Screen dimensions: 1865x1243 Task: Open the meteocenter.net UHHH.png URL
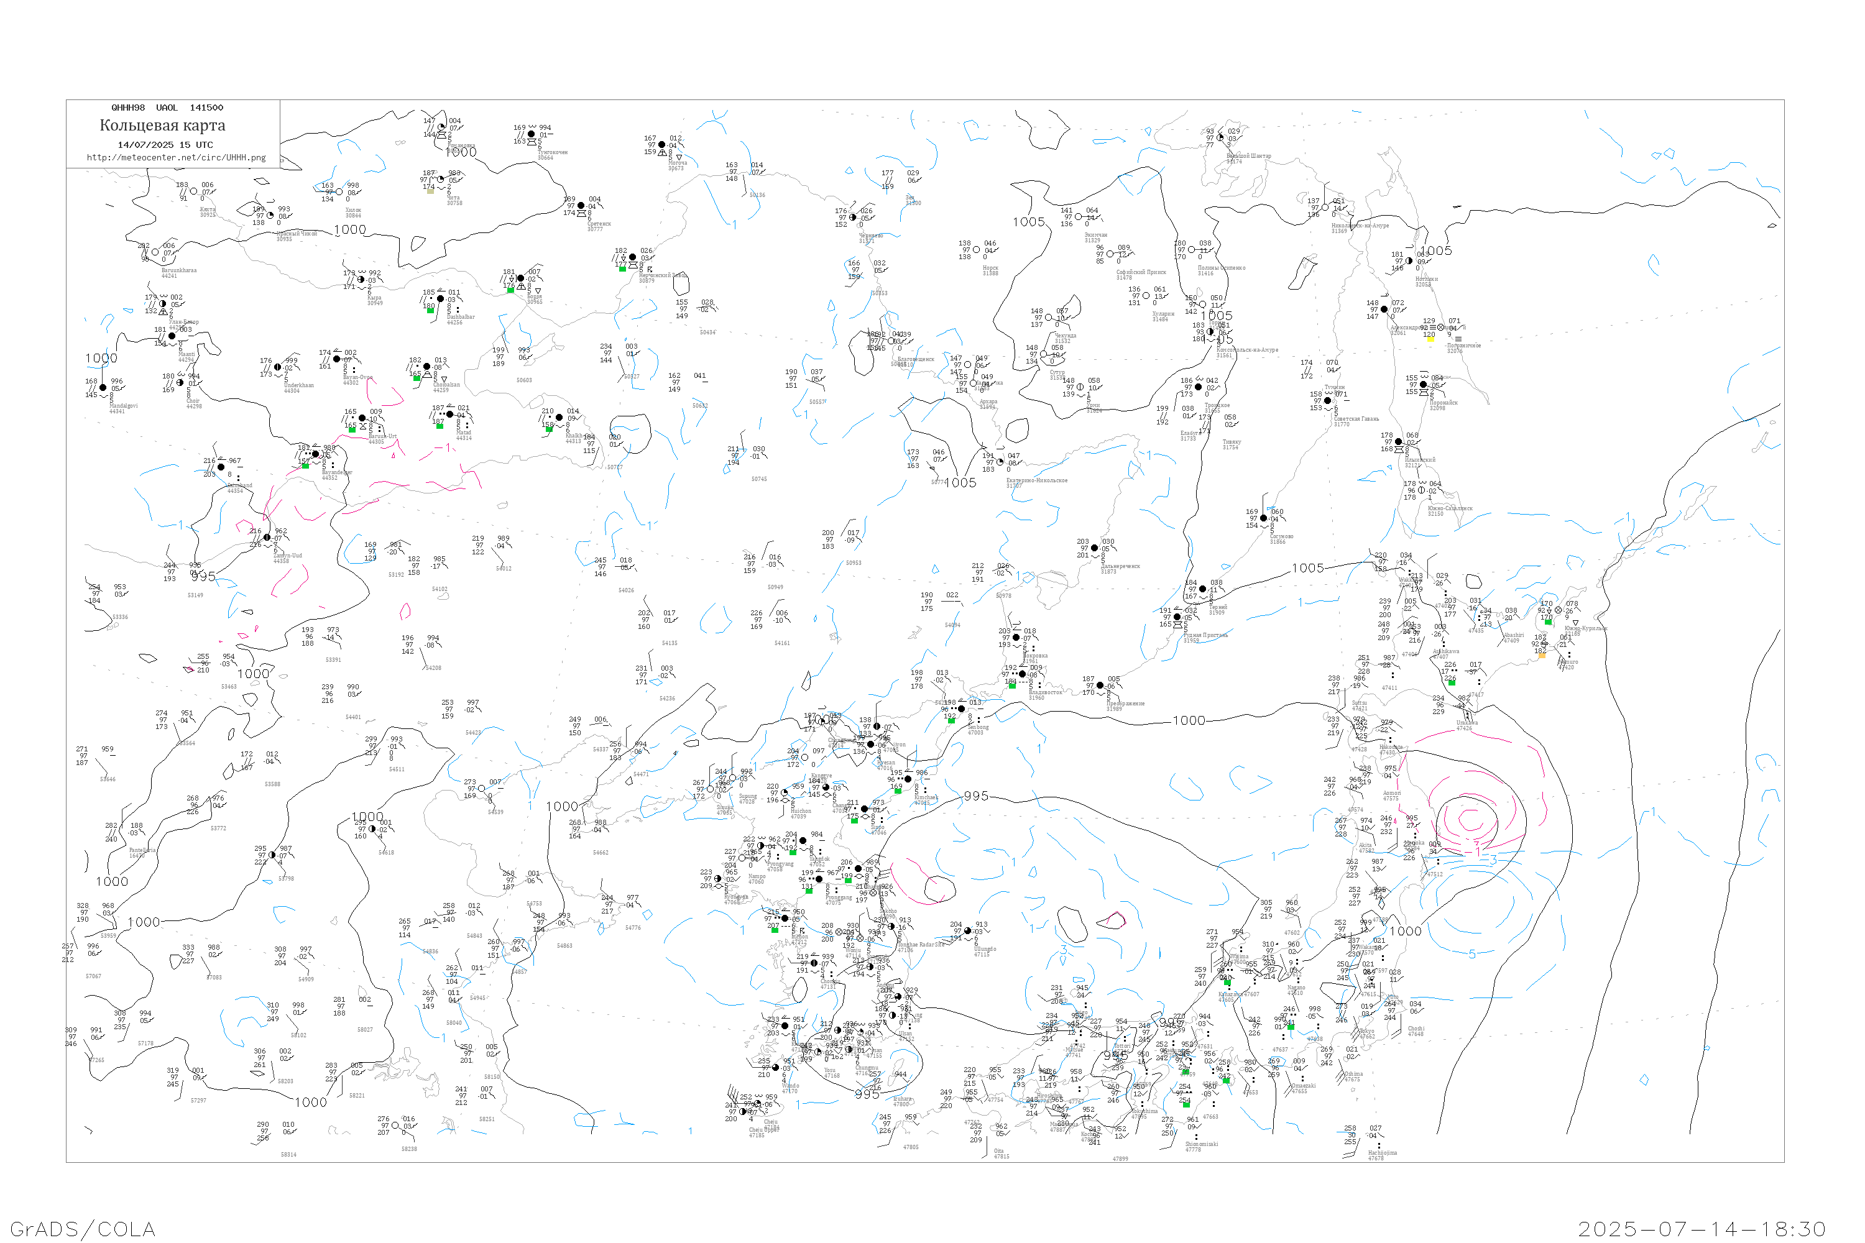click(x=176, y=158)
